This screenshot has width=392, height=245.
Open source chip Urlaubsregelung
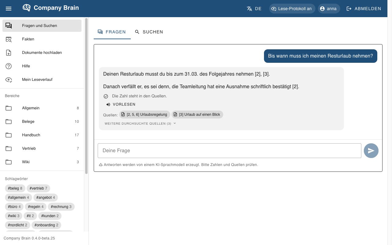coord(145,115)
